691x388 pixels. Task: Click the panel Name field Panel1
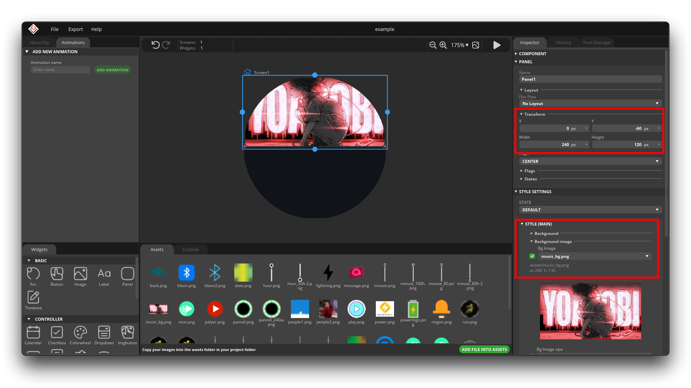pos(590,79)
